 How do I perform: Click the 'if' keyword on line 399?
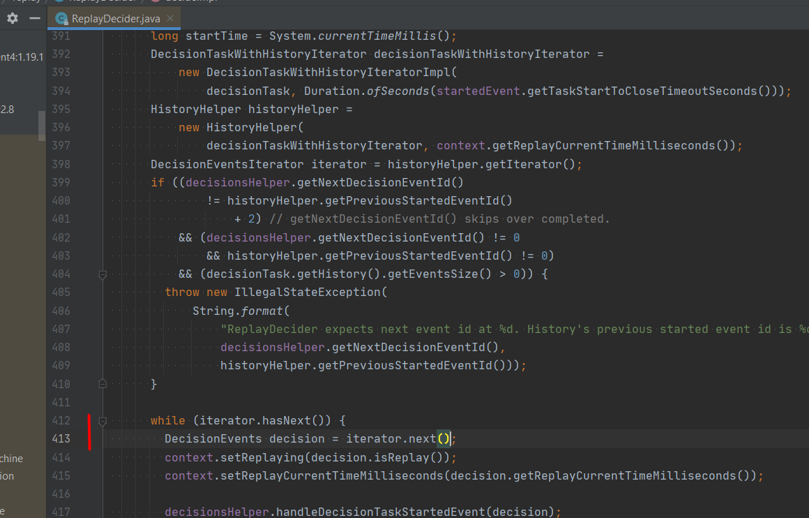click(158, 183)
